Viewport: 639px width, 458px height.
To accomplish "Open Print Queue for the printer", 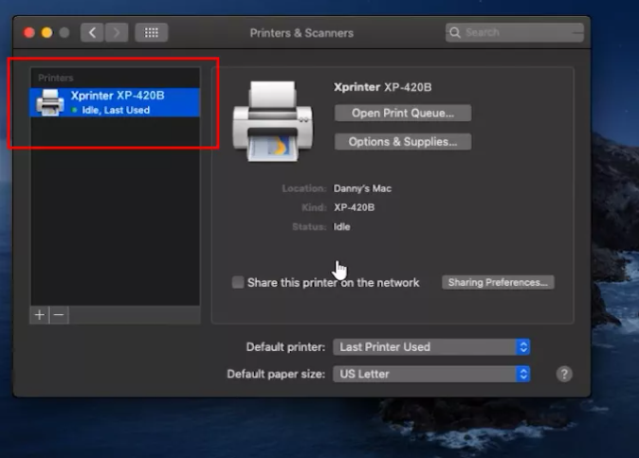I will 403,113.
